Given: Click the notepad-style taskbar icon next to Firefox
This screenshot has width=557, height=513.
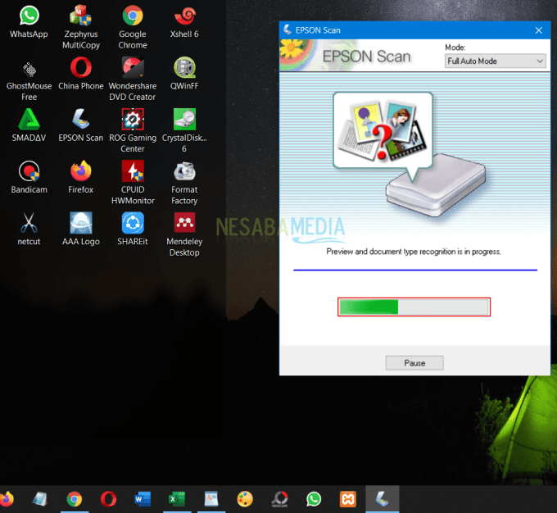Looking at the screenshot, I should (40, 499).
